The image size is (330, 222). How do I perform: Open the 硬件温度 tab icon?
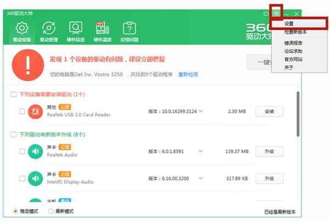(102, 31)
